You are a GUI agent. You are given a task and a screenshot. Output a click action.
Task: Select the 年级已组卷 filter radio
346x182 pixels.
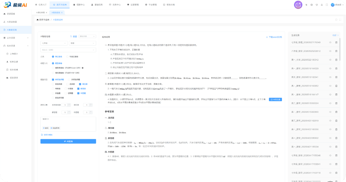(x=68, y=56)
